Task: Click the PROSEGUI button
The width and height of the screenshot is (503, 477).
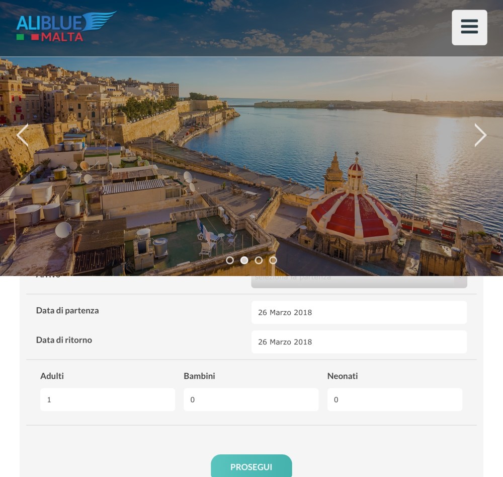Action: click(251, 466)
